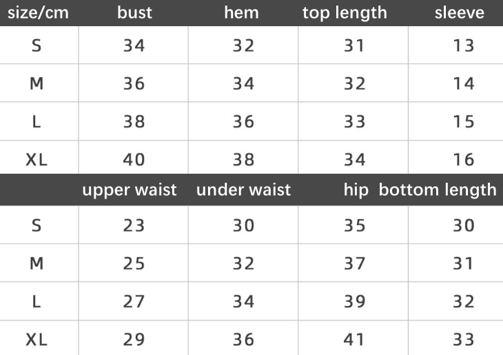Click the "under waist" column header
This screenshot has width=503, height=355.
243,190
